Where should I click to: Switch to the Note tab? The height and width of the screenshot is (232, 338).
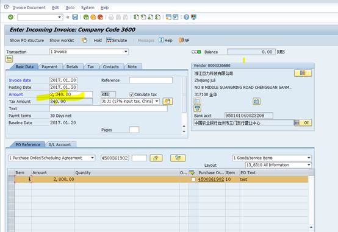pos(132,67)
